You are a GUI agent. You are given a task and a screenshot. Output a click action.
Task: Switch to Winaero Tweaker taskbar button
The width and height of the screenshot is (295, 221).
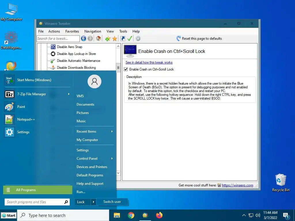tap(145, 215)
